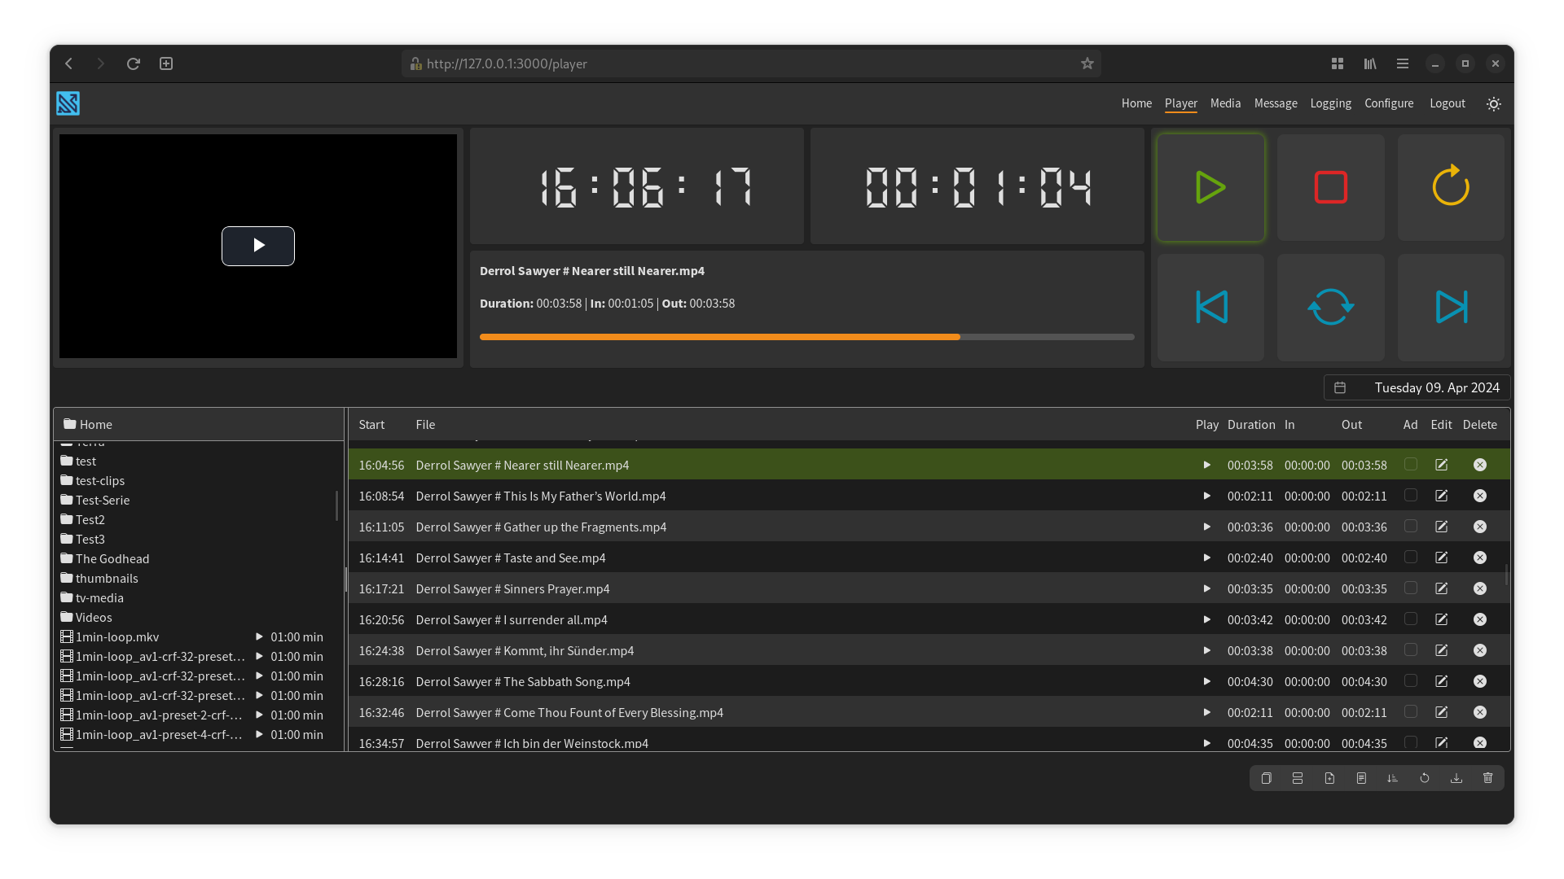Delete the Sinners Prayer.mp4 row

(x=1480, y=588)
